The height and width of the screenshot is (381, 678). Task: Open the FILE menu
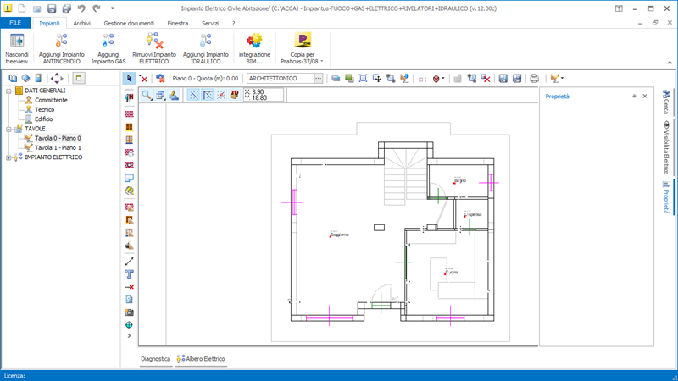15,23
